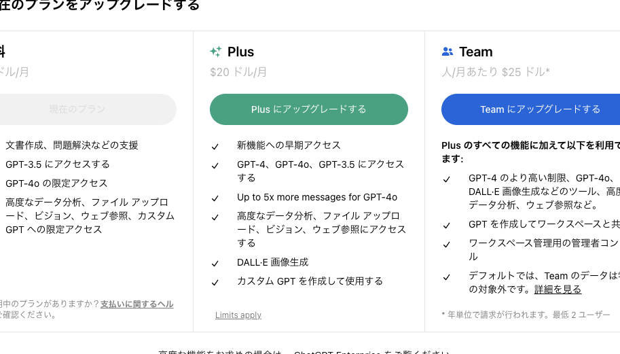Click checkmark next to DALL·E 画像生成
620x354 pixels.
coord(215,263)
